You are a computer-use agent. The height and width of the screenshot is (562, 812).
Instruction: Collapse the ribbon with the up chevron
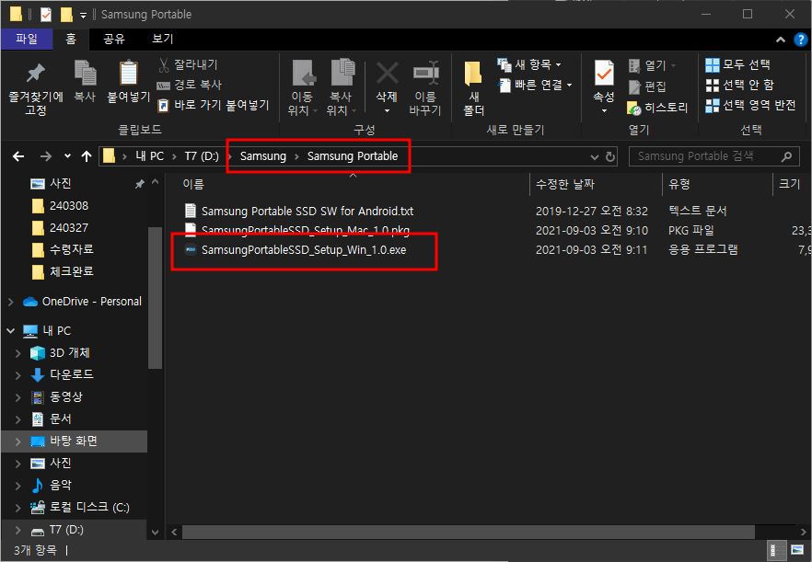point(781,40)
